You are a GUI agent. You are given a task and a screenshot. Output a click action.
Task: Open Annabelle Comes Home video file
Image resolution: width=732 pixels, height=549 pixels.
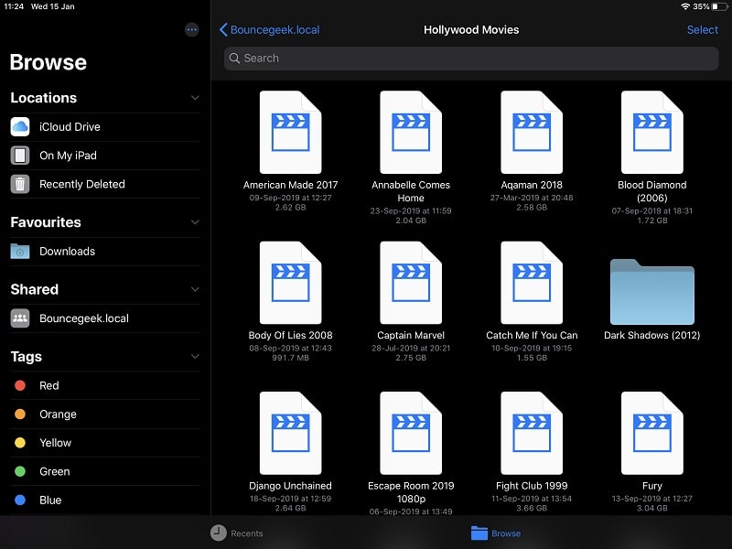pos(411,132)
